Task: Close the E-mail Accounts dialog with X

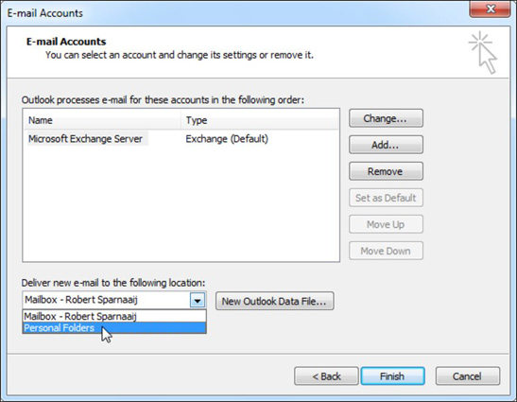Action: tap(490, 9)
